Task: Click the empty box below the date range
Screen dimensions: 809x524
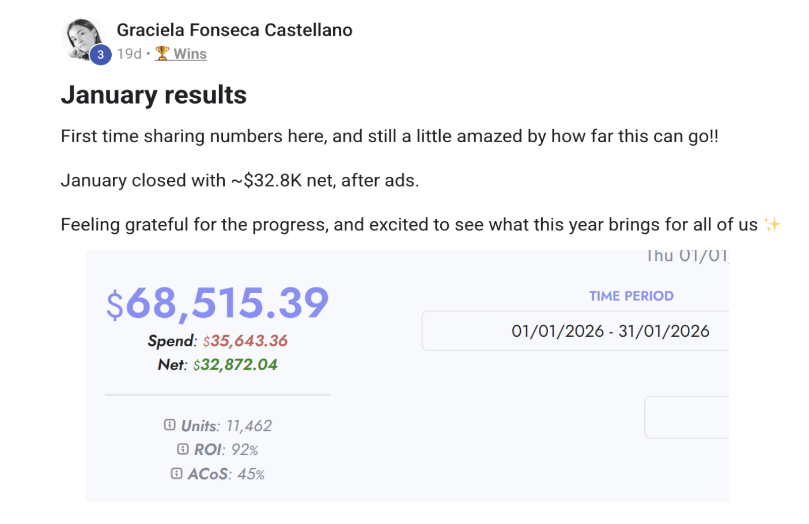Action: point(687,417)
